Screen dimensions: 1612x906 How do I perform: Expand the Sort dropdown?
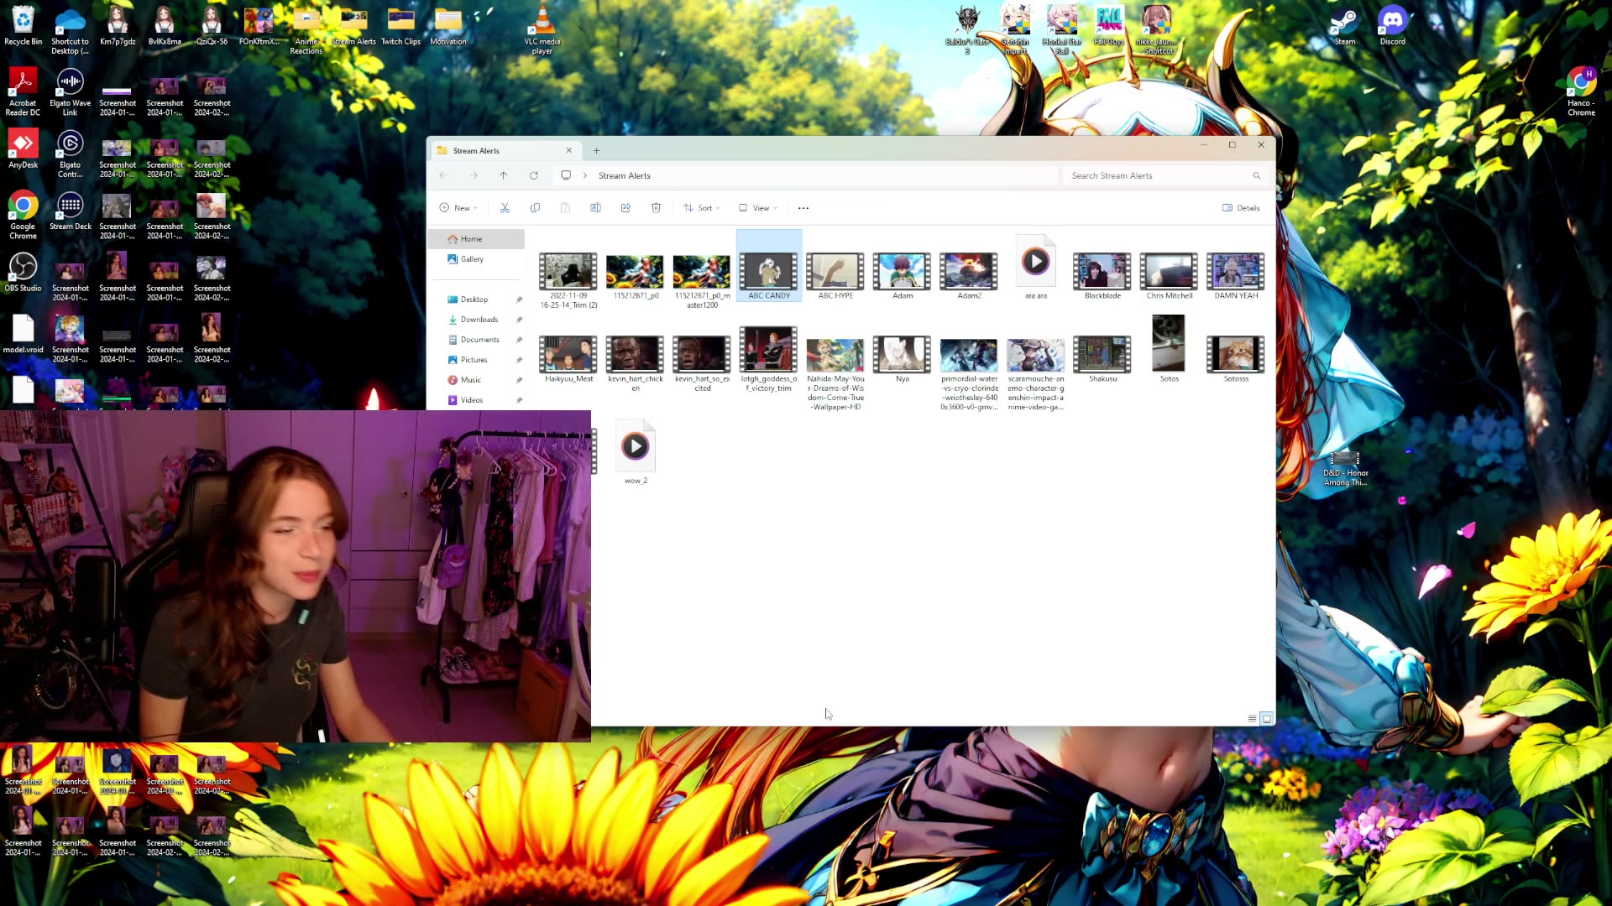coord(702,208)
